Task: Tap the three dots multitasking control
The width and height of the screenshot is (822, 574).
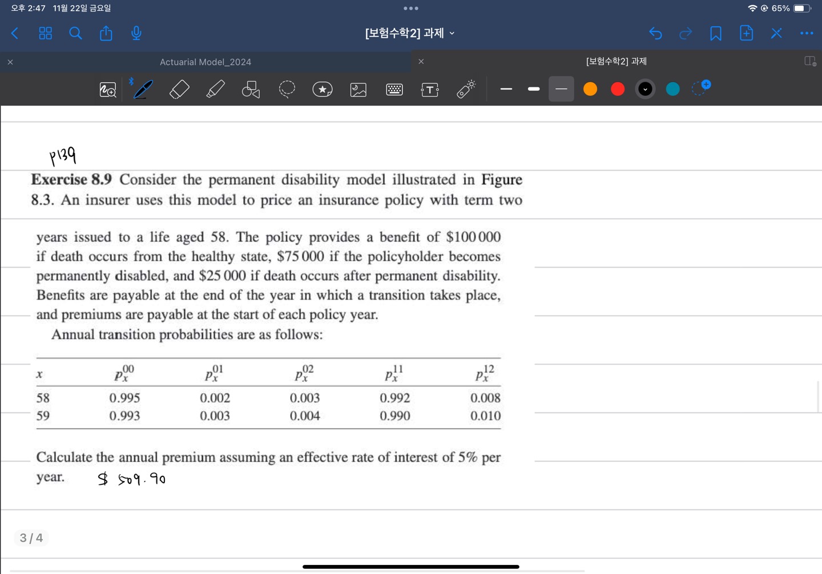Action: 411,8
